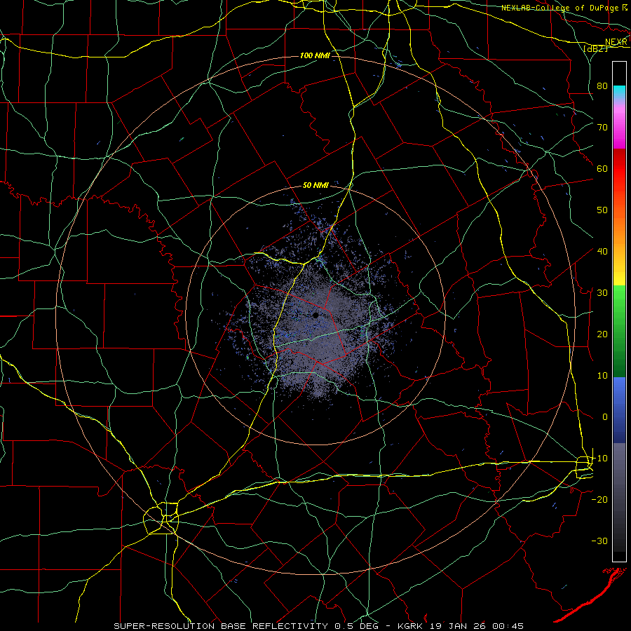Image resolution: width=631 pixels, height=631 pixels.
Task: Click the gray segment of the color bar
Action: coord(619,497)
